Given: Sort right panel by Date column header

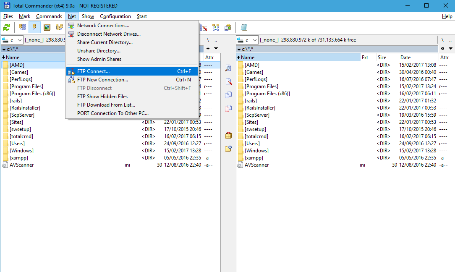Looking at the screenshot, I should tap(418, 58).
